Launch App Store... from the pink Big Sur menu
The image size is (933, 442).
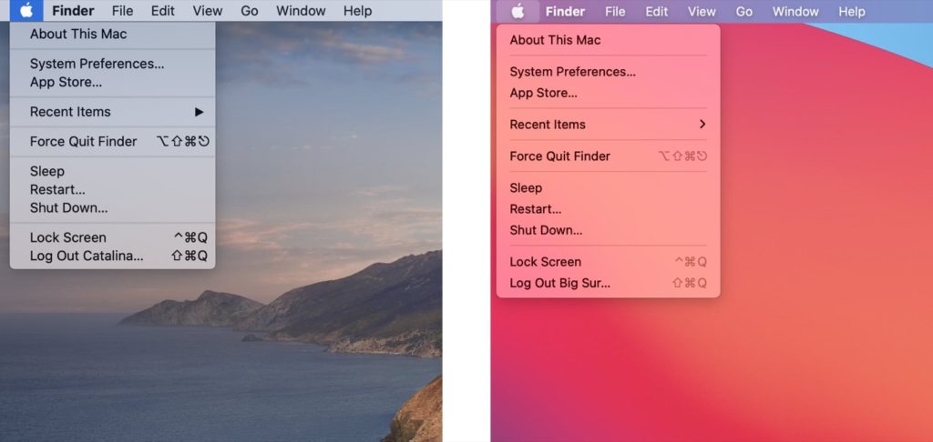pos(543,93)
